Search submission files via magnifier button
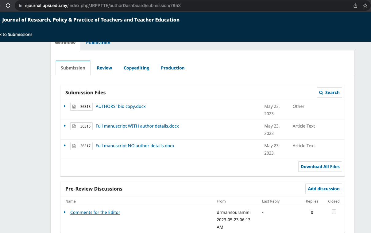The width and height of the screenshot is (371, 233). click(329, 93)
